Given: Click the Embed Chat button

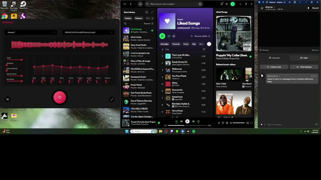Looking at the screenshot, I should click(x=274, y=67).
